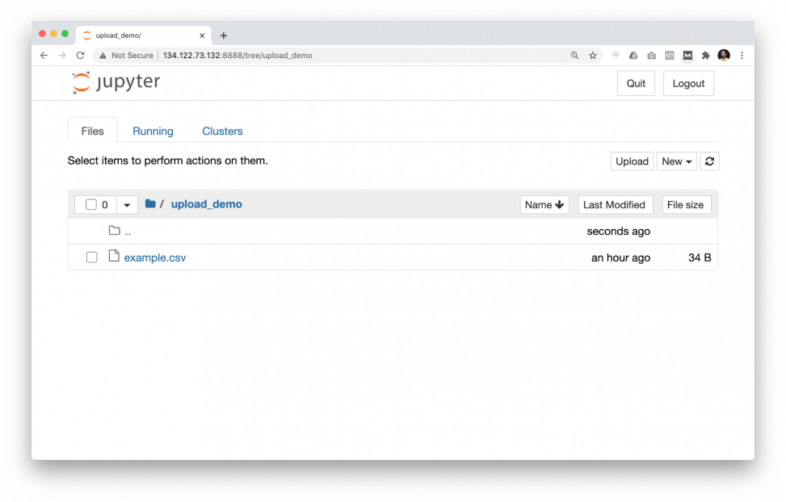Click the zoom icon in the address bar
Image resolution: width=786 pixels, height=502 pixels.
click(574, 55)
